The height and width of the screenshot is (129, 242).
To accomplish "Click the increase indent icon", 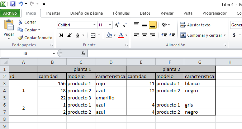I will coord(172,35).
